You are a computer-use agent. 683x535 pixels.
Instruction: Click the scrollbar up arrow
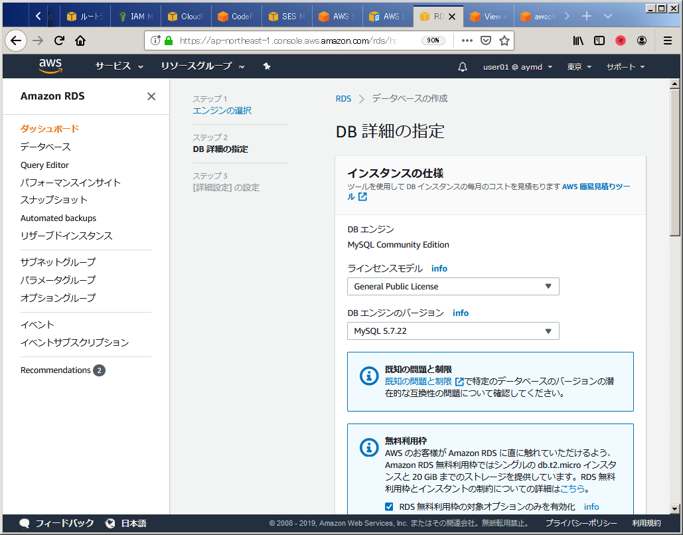pos(675,84)
